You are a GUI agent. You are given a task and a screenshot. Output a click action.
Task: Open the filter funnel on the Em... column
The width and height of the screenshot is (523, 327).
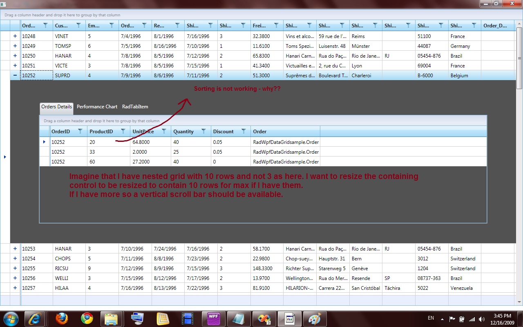(112, 25)
